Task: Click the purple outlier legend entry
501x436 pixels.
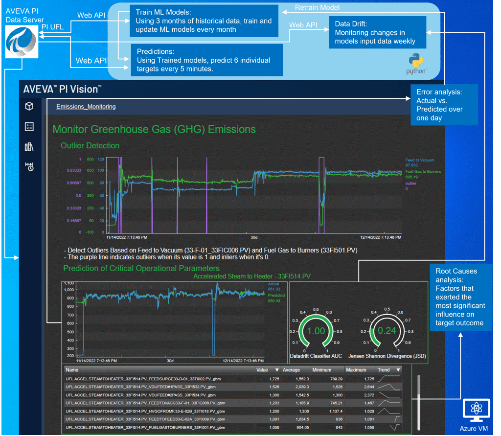Action: tap(410, 186)
